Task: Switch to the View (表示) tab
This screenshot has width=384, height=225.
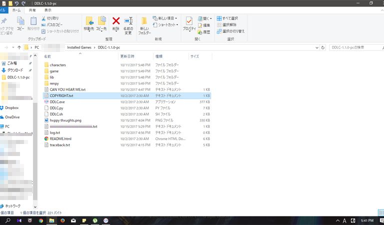Action: tap(48, 10)
